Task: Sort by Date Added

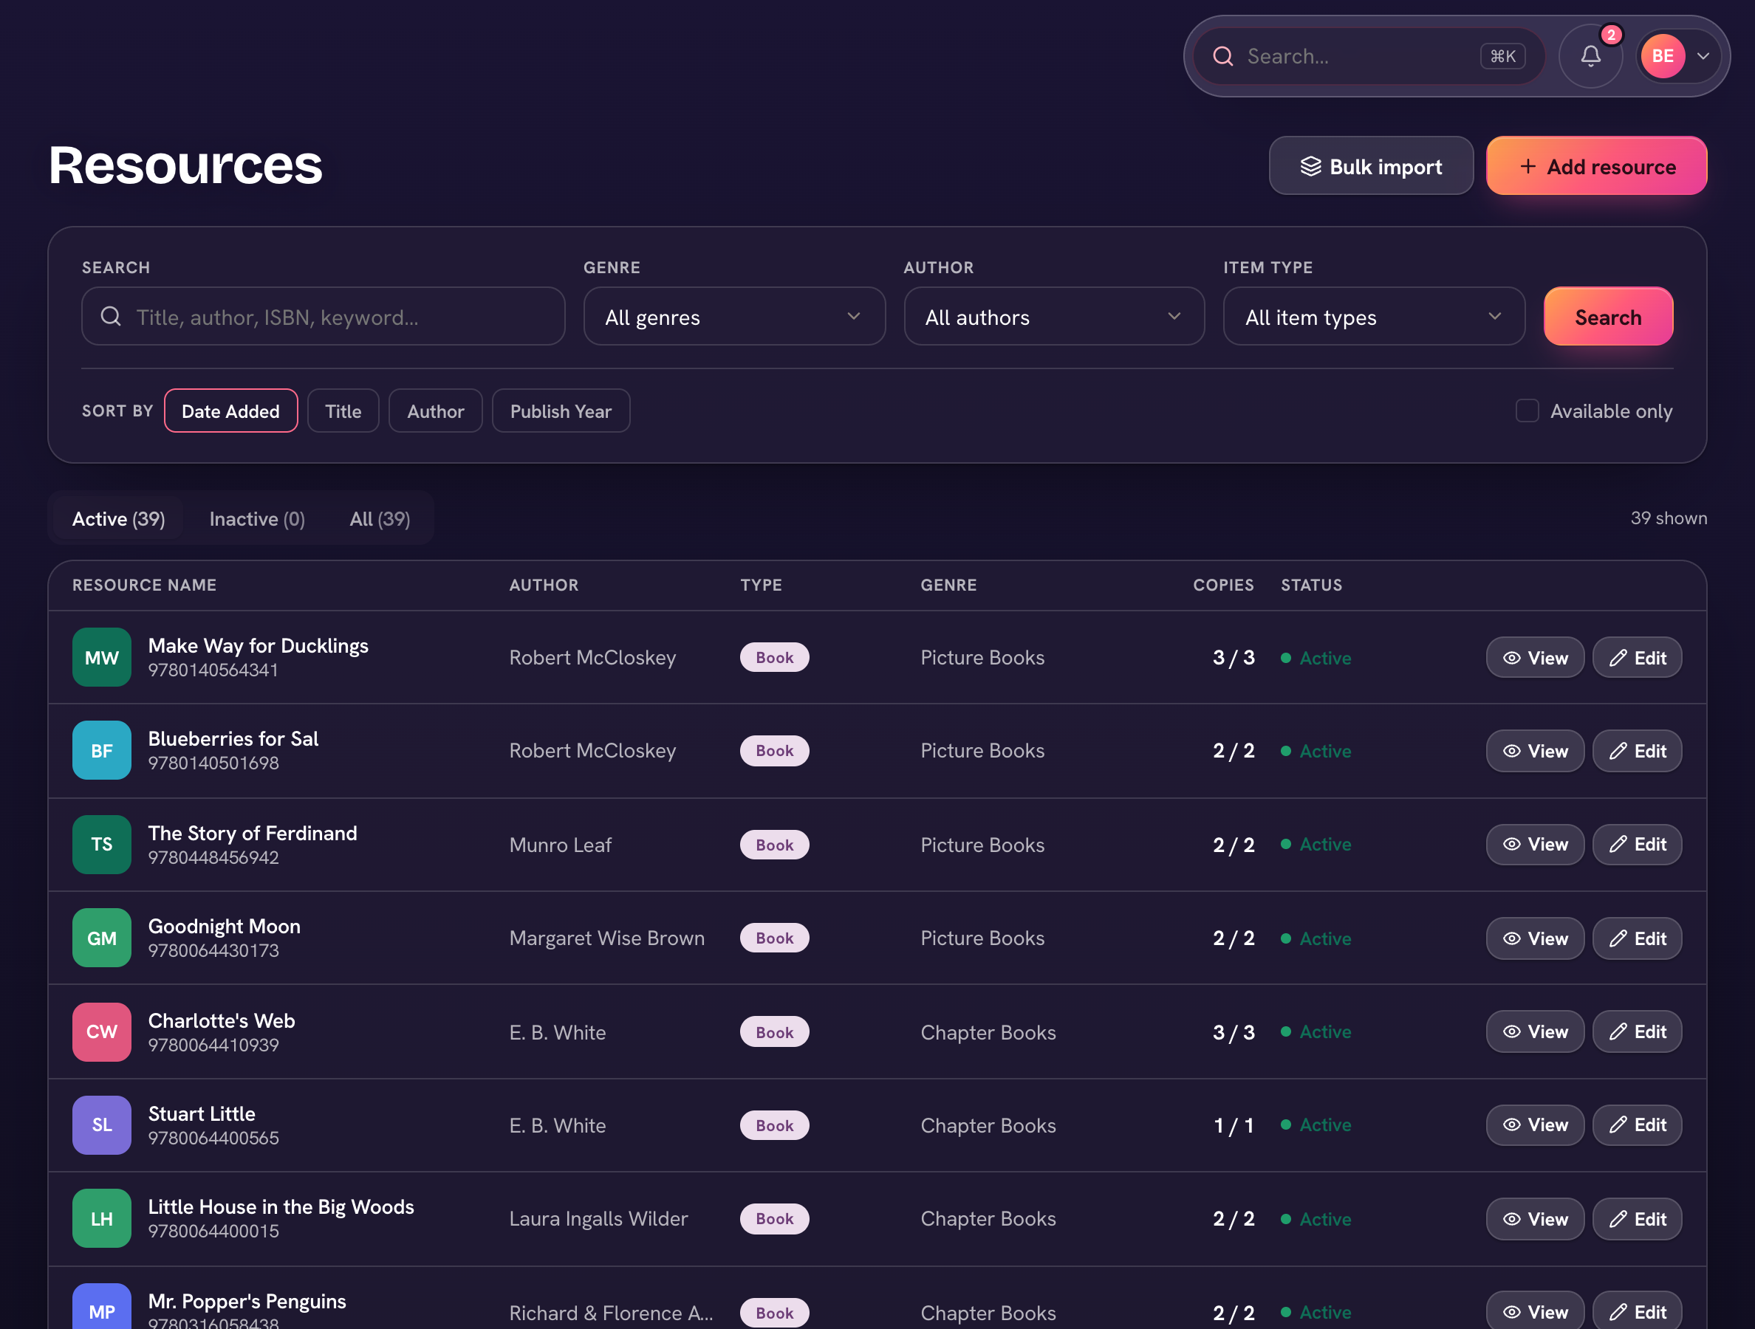Action: (231, 411)
